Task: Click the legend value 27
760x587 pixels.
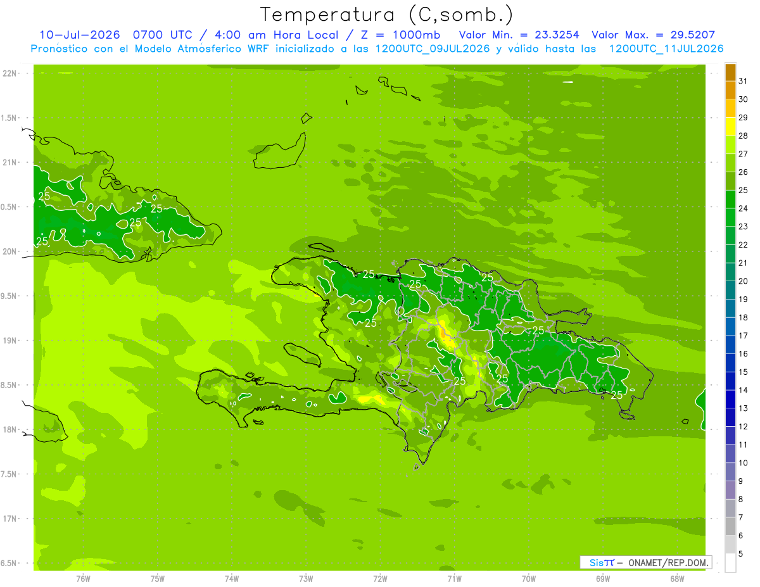Action: (x=744, y=153)
